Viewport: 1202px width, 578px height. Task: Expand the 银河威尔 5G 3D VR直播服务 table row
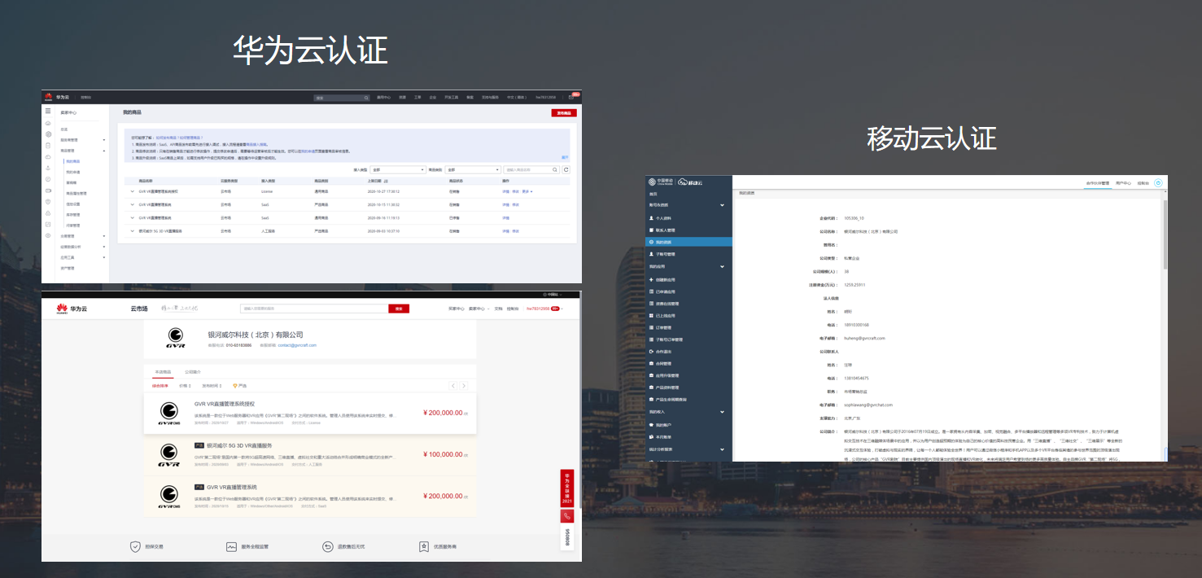[x=133, y=231]
